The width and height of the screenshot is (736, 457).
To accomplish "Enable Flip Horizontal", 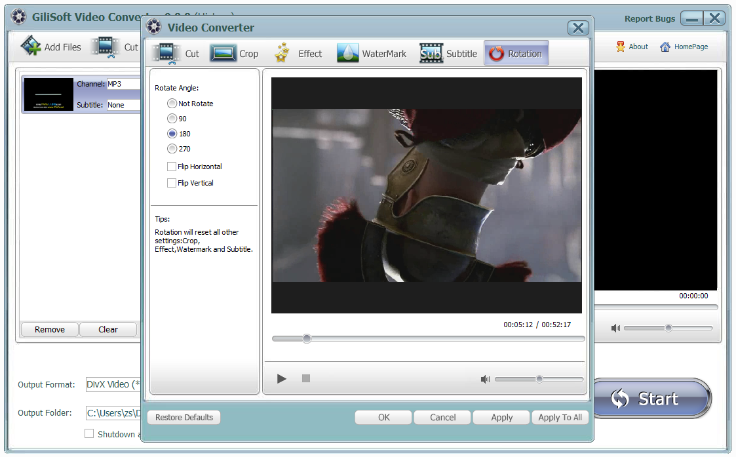I will point(172,167).
